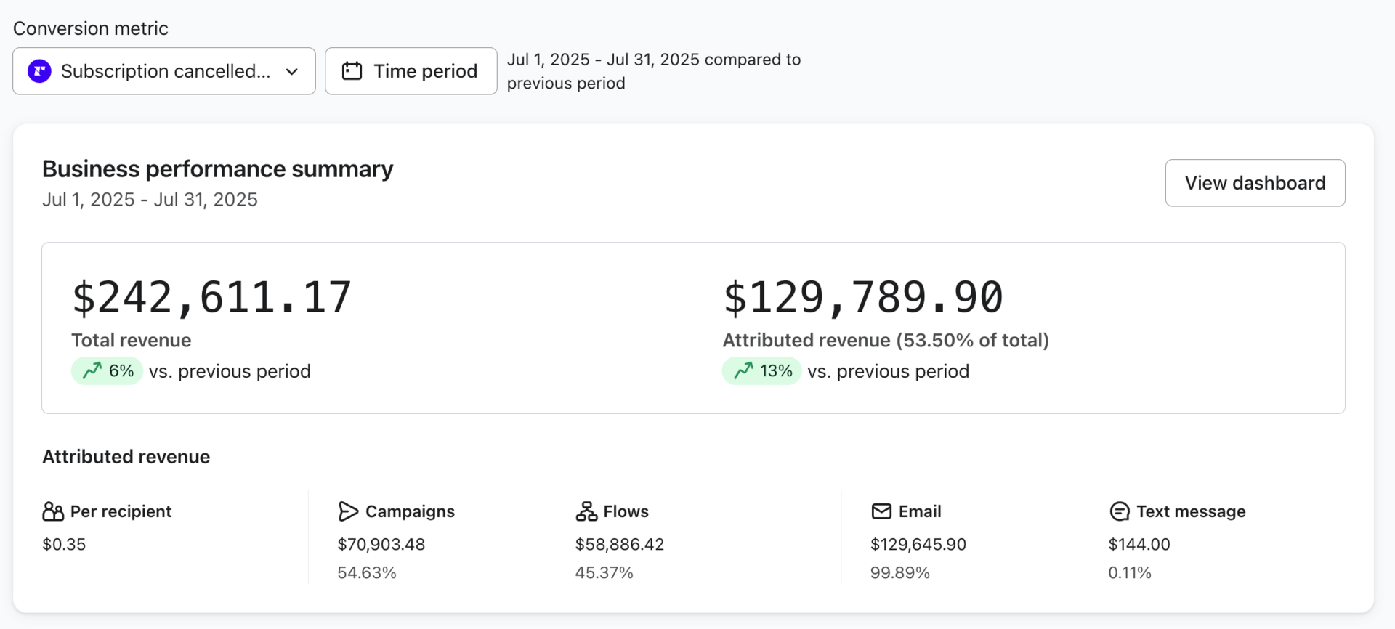The image size is (1395, 629).
Task: Select the $242,611.17 total revenue figure
Action: (211, 298)
